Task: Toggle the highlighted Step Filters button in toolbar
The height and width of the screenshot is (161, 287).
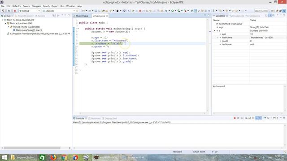Action: point(196,11)
